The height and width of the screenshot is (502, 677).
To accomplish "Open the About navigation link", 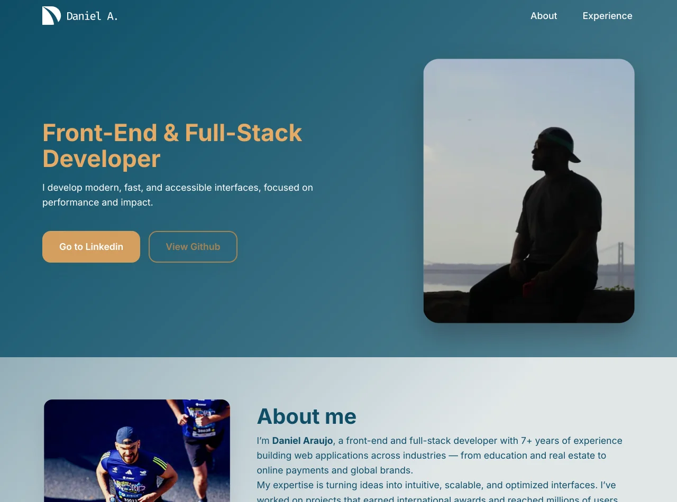I will (x=544, y=16).
